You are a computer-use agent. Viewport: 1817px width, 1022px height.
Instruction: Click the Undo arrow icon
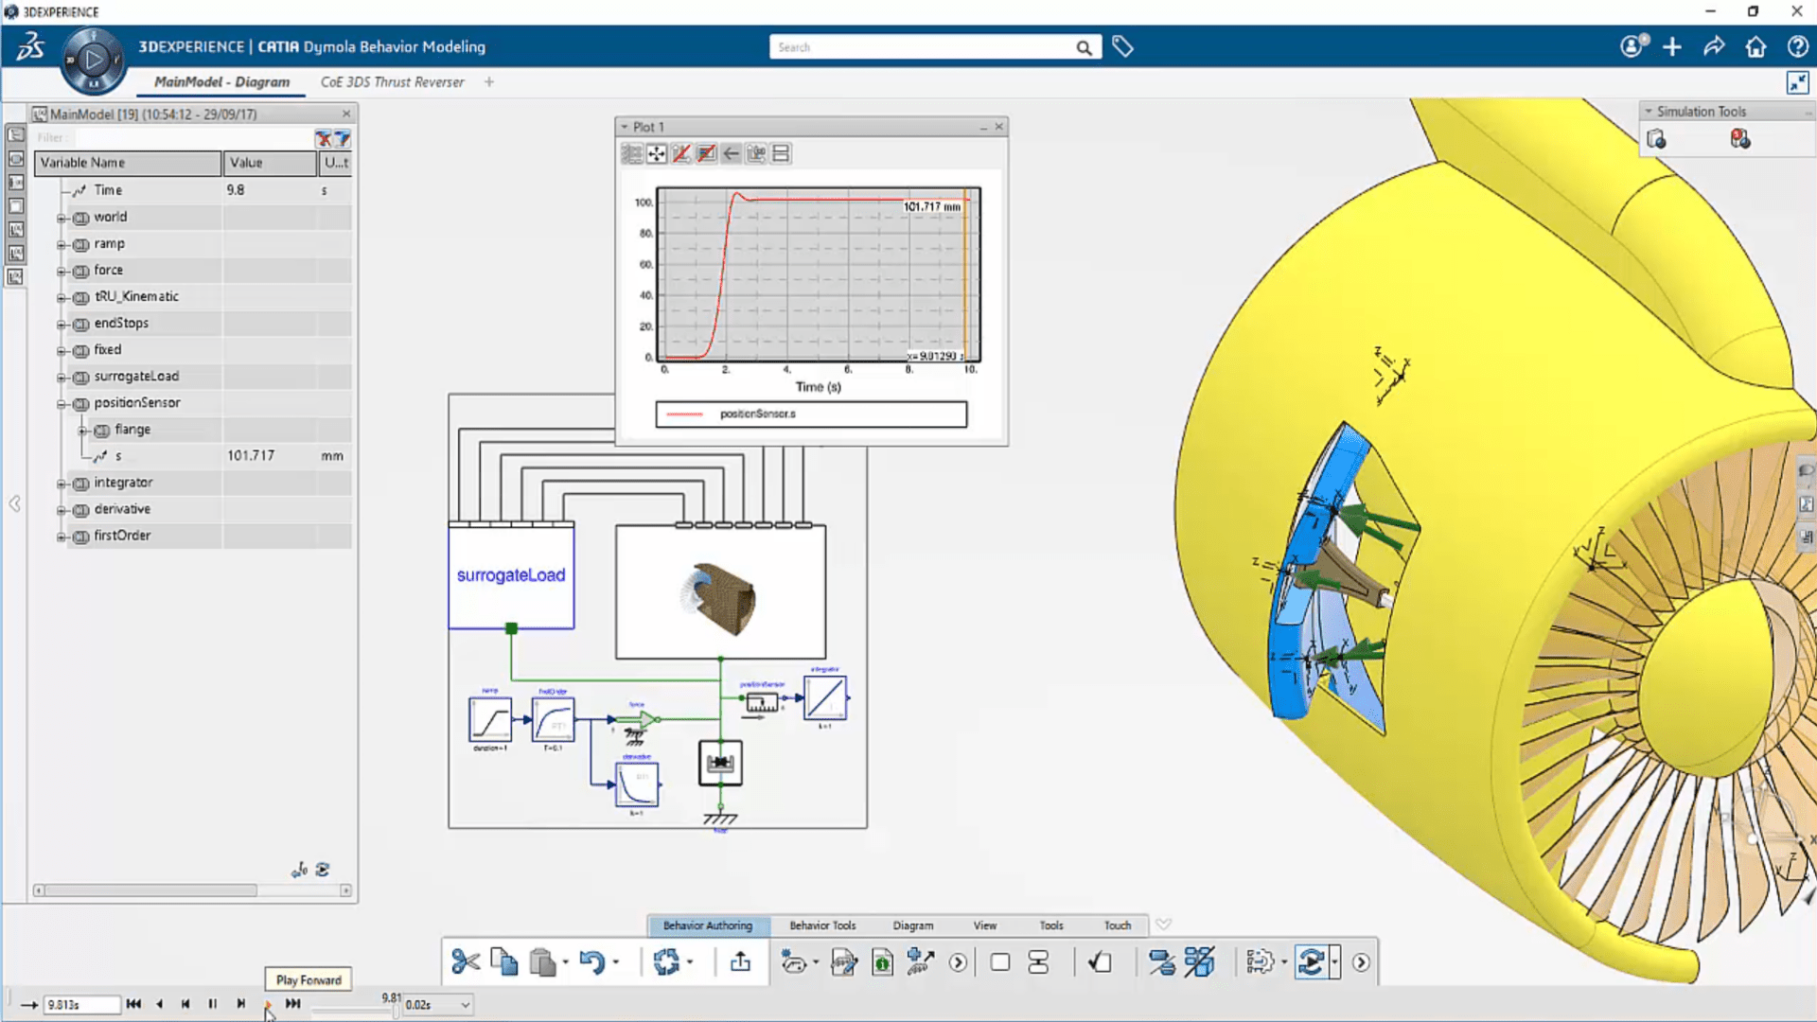591,962
